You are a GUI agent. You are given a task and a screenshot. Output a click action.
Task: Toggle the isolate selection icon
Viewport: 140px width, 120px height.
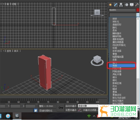(36, 111)
